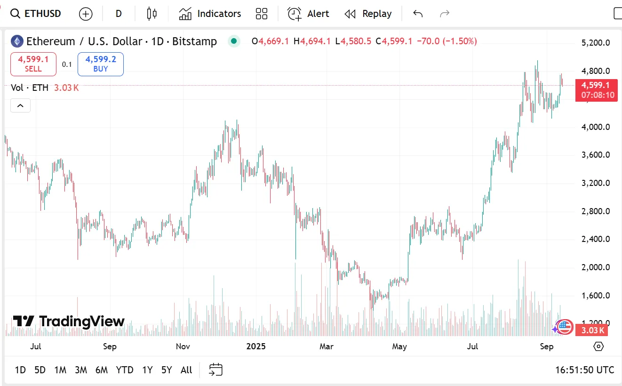Open the D interval dropdown
The width and height of the screenshot is (622, 386).
click(119, 14)
